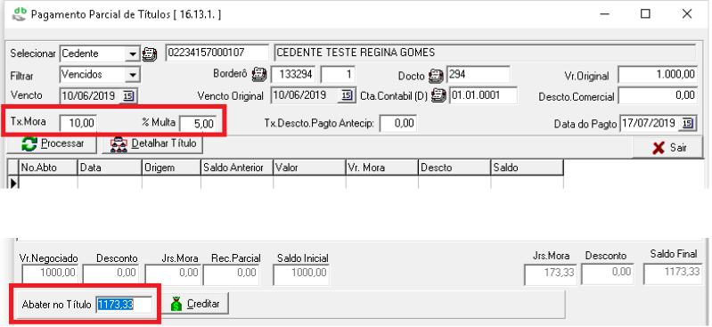This screenshot has height=327, width=712.
Task: Focus the Borderô number field 133294
Action: click(293, 75)
